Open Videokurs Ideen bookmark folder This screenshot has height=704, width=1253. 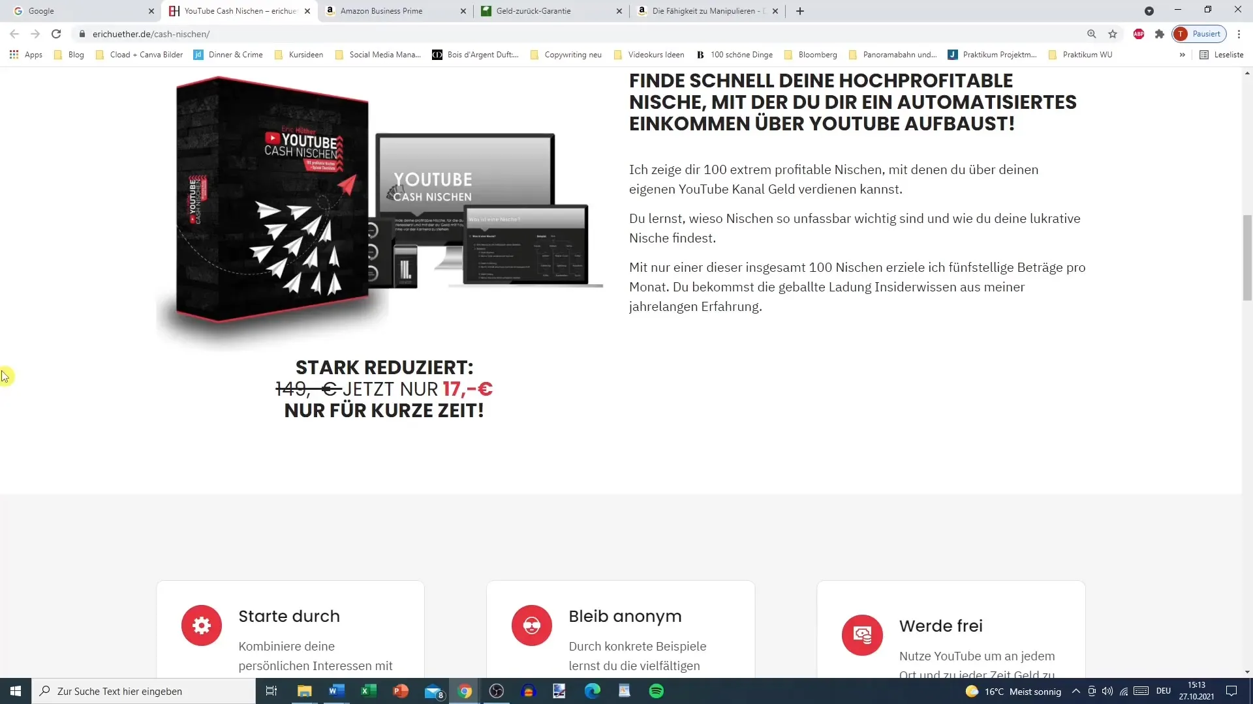[x=649, y=55]
